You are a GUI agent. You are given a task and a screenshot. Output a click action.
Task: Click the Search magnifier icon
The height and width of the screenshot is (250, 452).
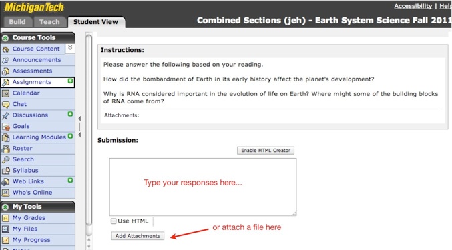pos(5,159)
